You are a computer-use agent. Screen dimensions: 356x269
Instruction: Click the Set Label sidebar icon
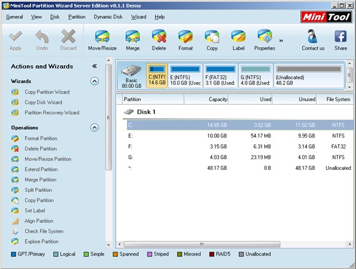15,211
